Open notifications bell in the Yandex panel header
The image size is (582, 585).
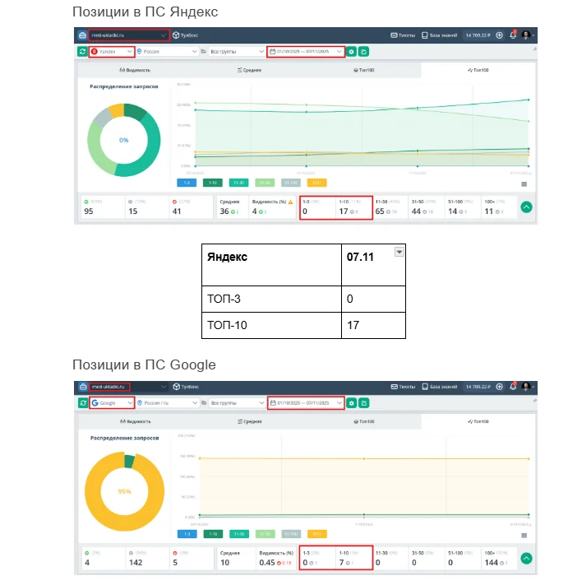tap(513, 35)
